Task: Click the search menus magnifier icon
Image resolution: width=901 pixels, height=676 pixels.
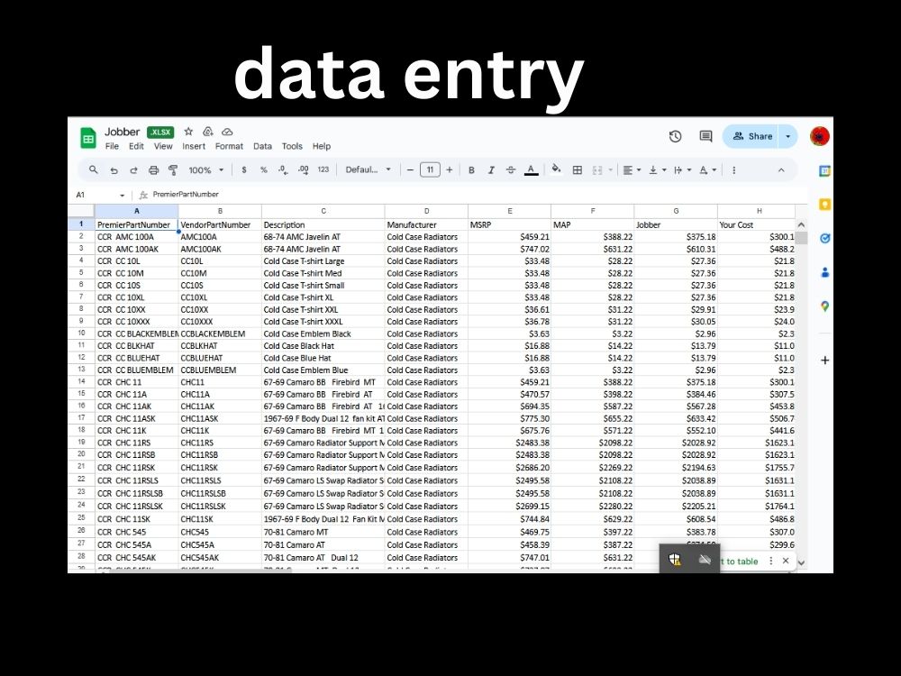Action: pyautogui.click(x=93, y=170)
